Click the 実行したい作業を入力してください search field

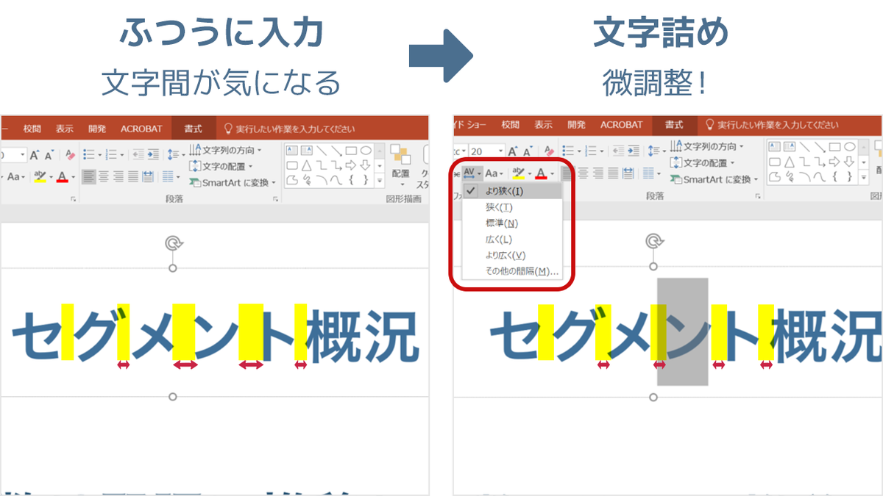(x=773, y=125)
